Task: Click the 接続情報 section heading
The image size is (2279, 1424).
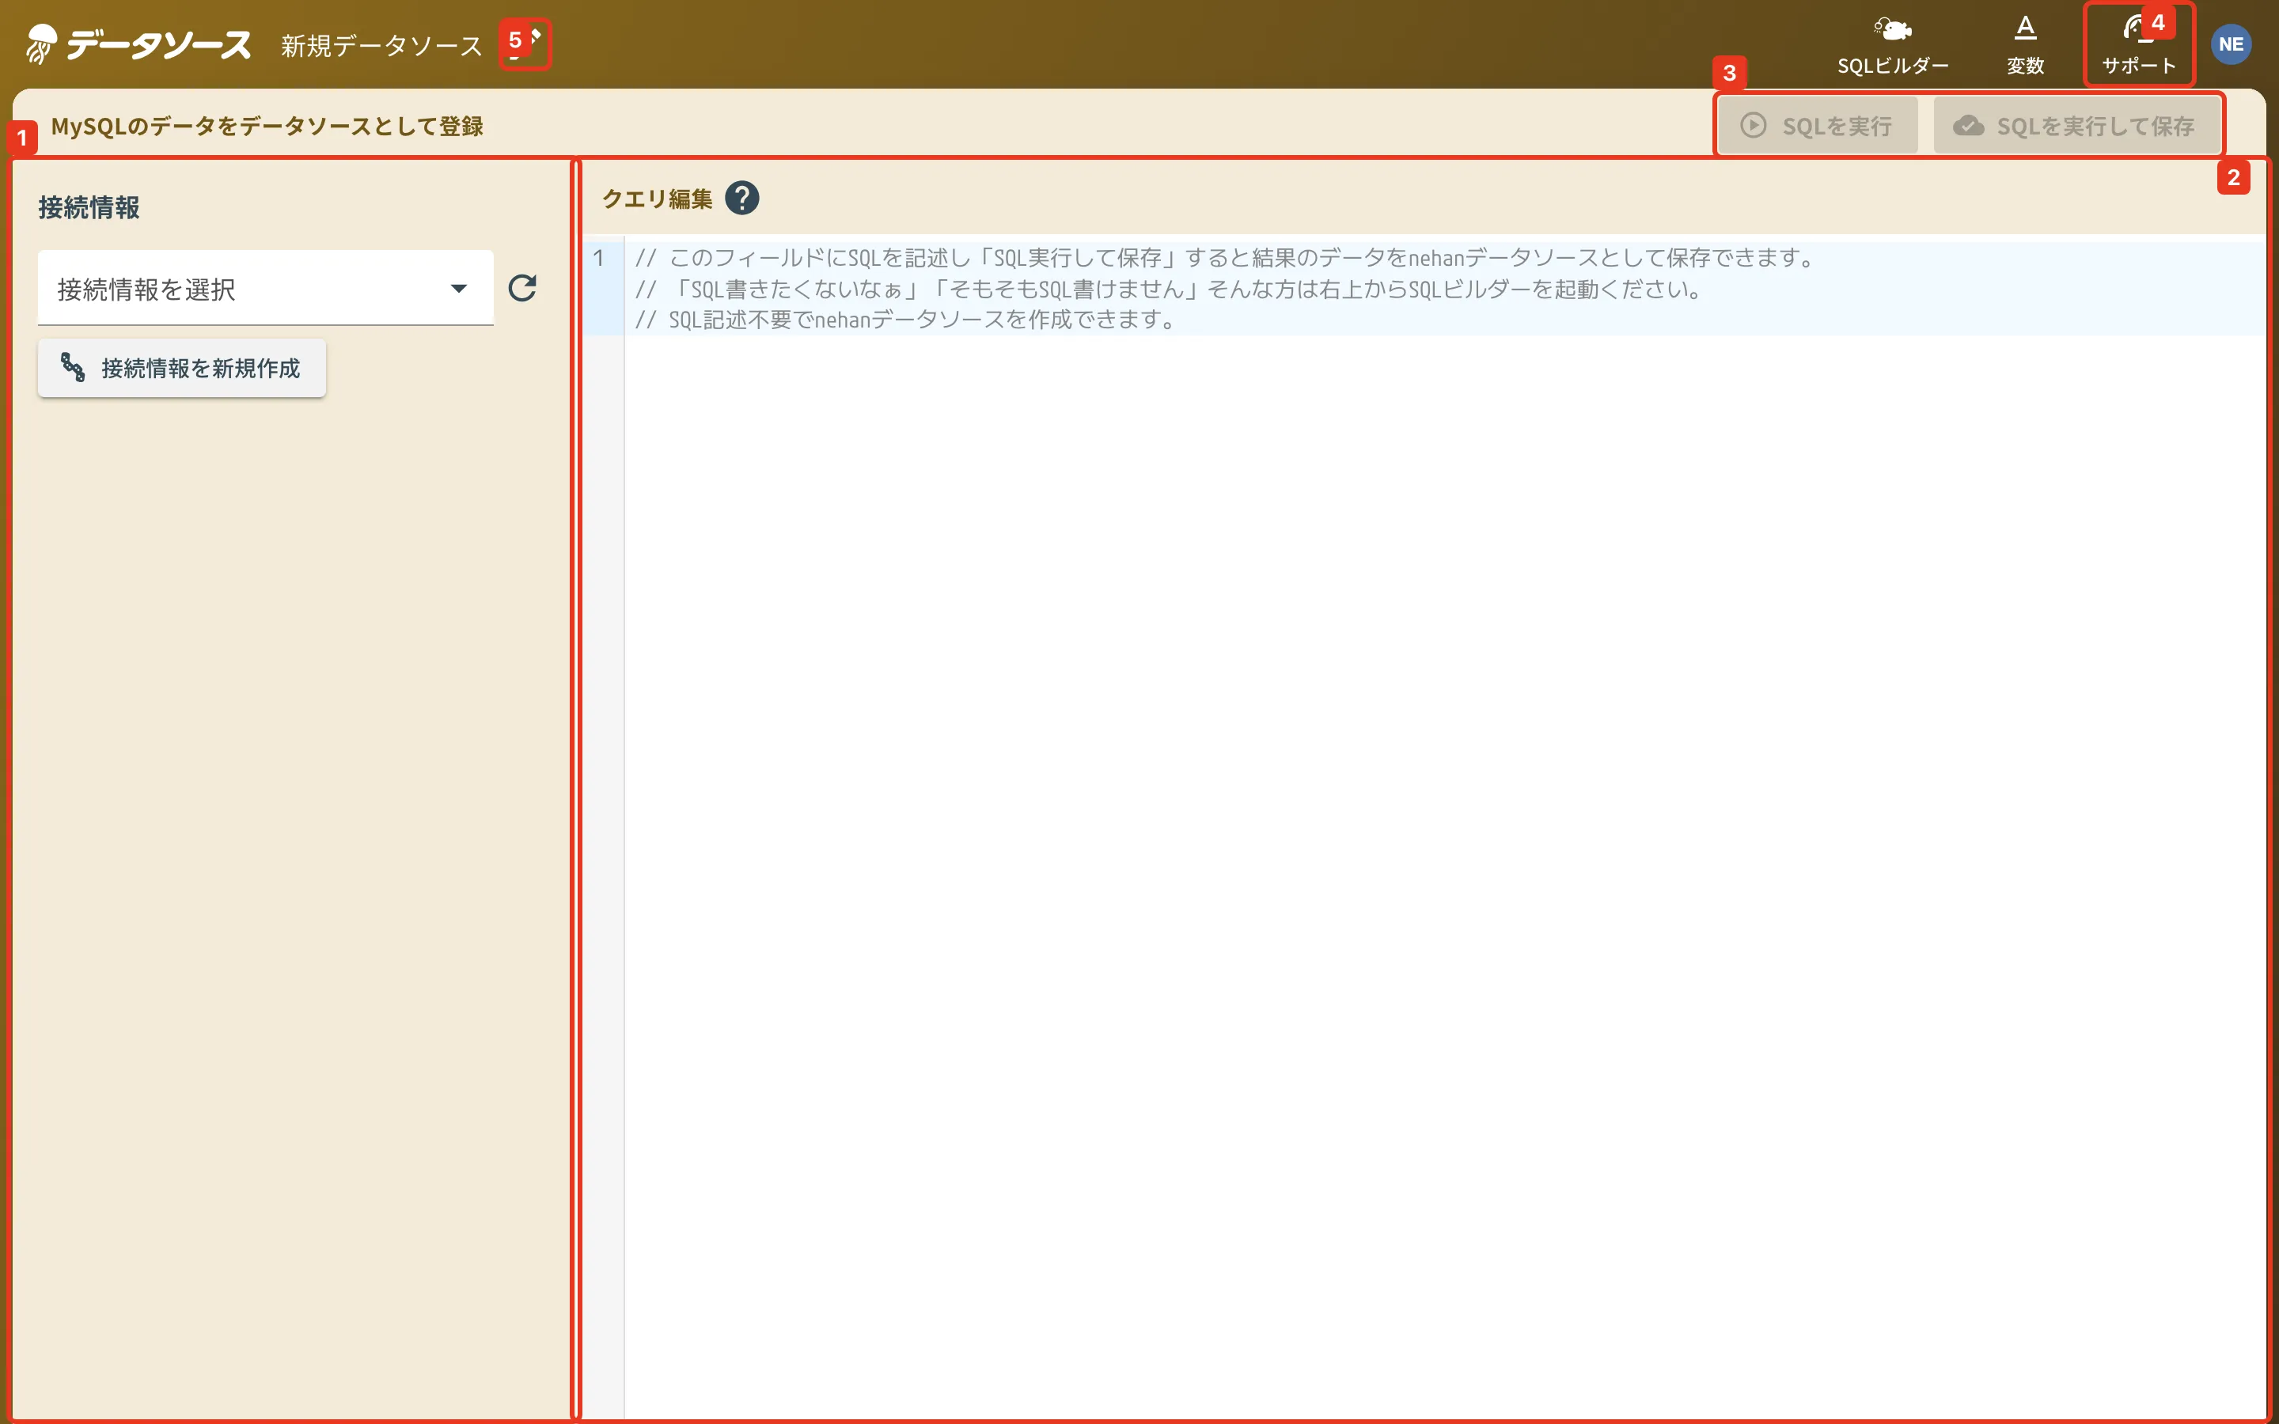Action: point(89,207)
